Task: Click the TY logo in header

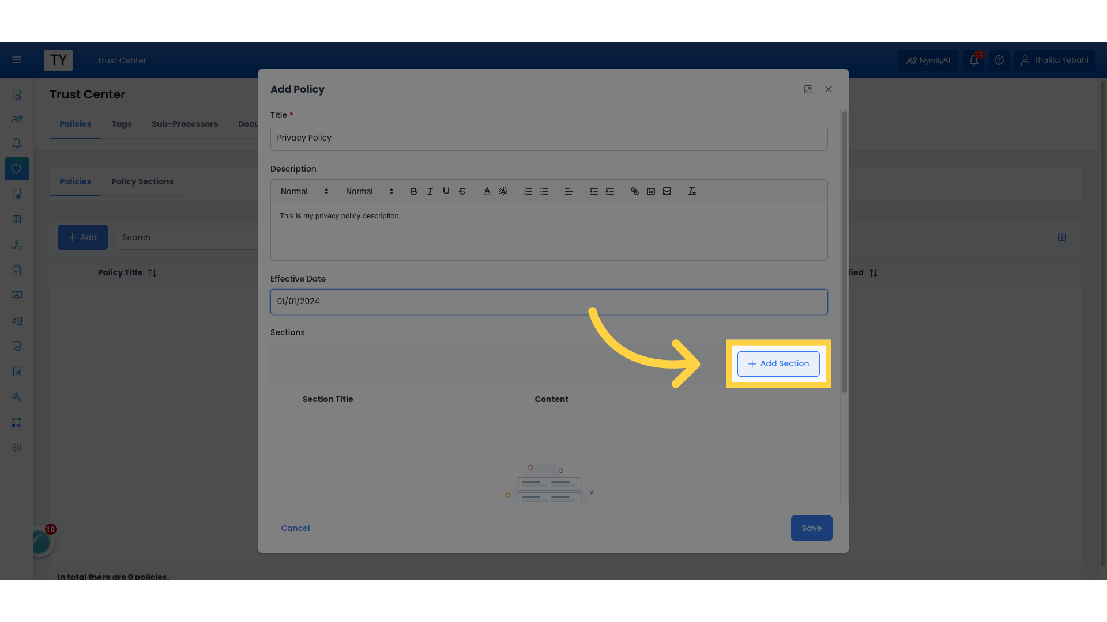Action: pyautogui.click(x=58, y=60)
